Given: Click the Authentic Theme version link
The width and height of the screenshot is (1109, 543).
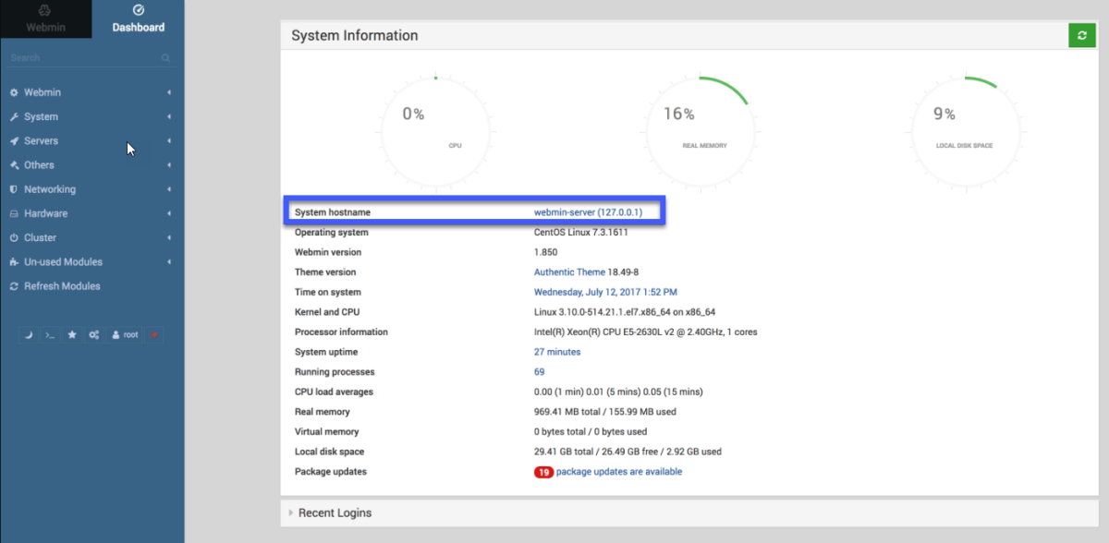Looking at the screenshot, I should (569, 271).
